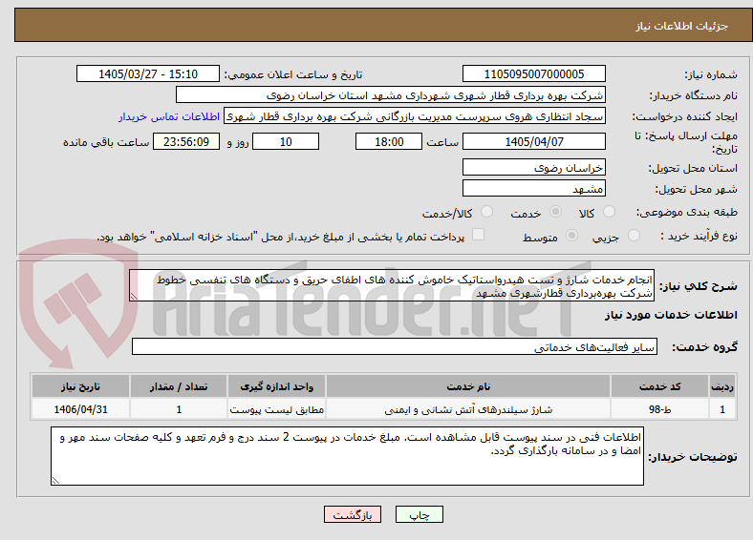
Task: Click the شماره نیاز field 1105095007000005
Action: point(534,73)
